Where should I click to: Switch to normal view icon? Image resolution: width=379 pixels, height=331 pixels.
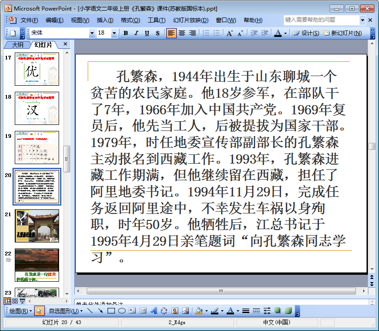pos(7,301)
